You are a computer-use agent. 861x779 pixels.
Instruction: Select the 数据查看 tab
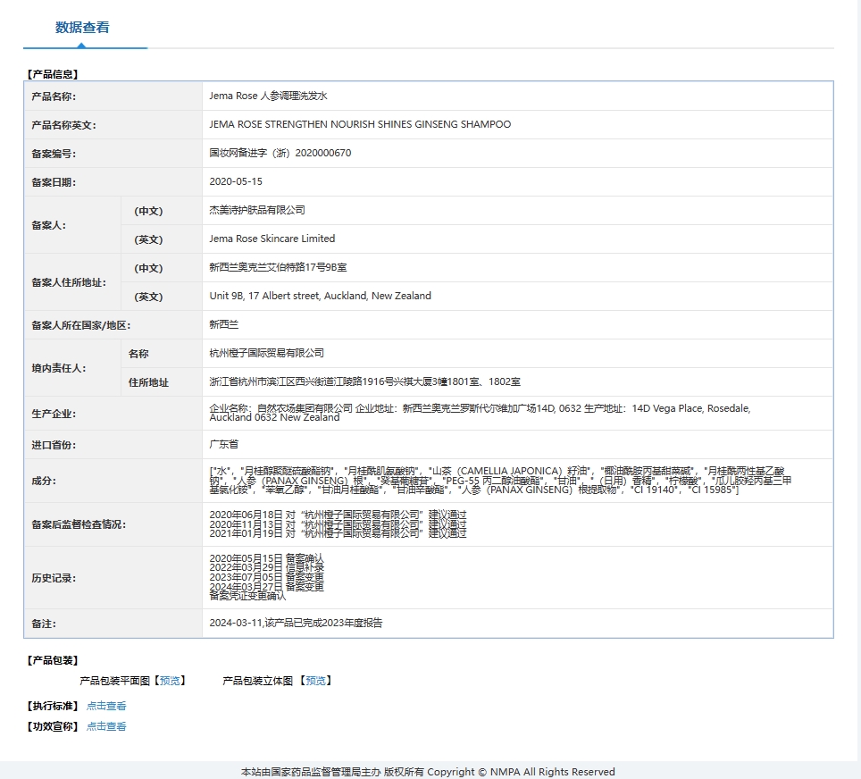82,28
